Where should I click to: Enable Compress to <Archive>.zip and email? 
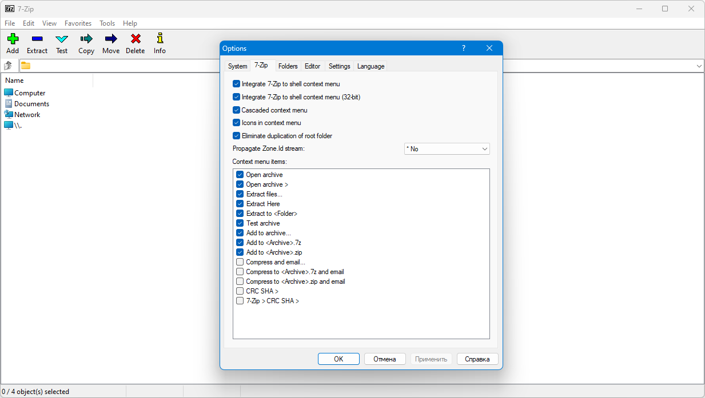240,282
